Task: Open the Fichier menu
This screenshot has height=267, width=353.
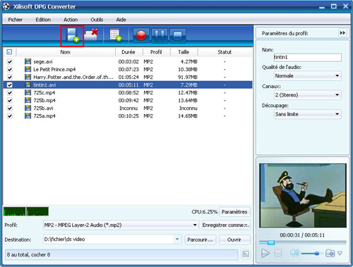Action: tap(16, 20)
